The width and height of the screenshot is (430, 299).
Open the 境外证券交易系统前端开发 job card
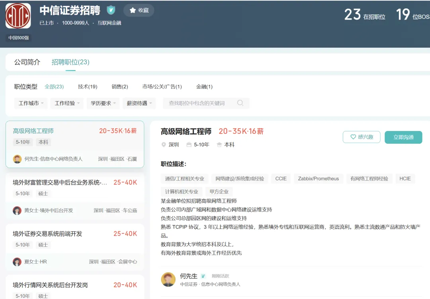pos(75,246)
